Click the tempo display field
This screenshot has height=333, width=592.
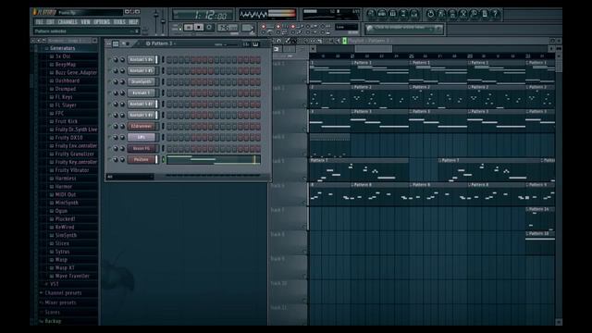(227, 28)
